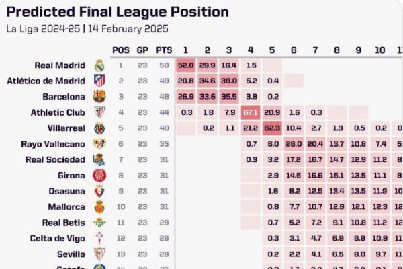Select the Osasuna crest
This screenshot has height=269, width=403.
pyautogui.click(x=99, y=192)
